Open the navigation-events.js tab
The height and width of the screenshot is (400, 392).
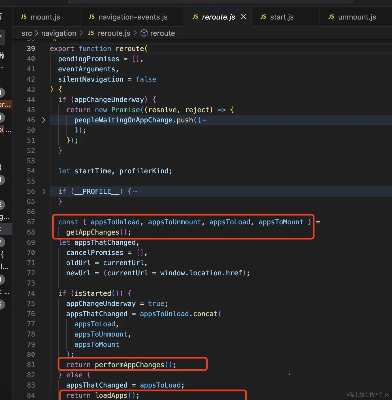point(132,17)
